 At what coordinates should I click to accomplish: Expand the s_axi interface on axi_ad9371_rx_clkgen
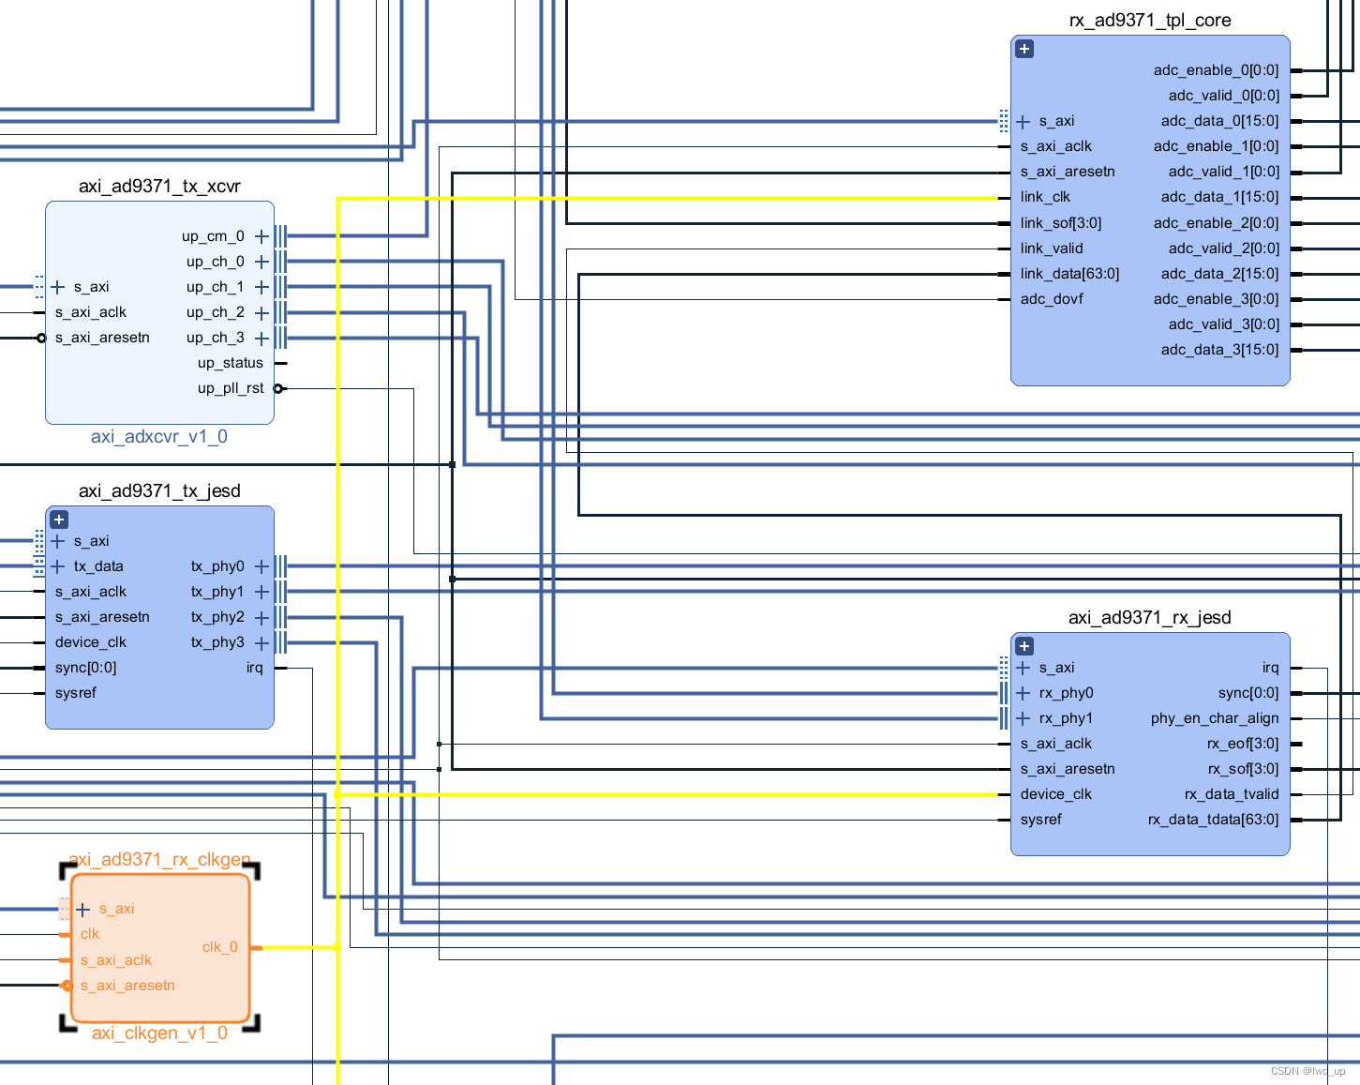(x=83, y=910)
